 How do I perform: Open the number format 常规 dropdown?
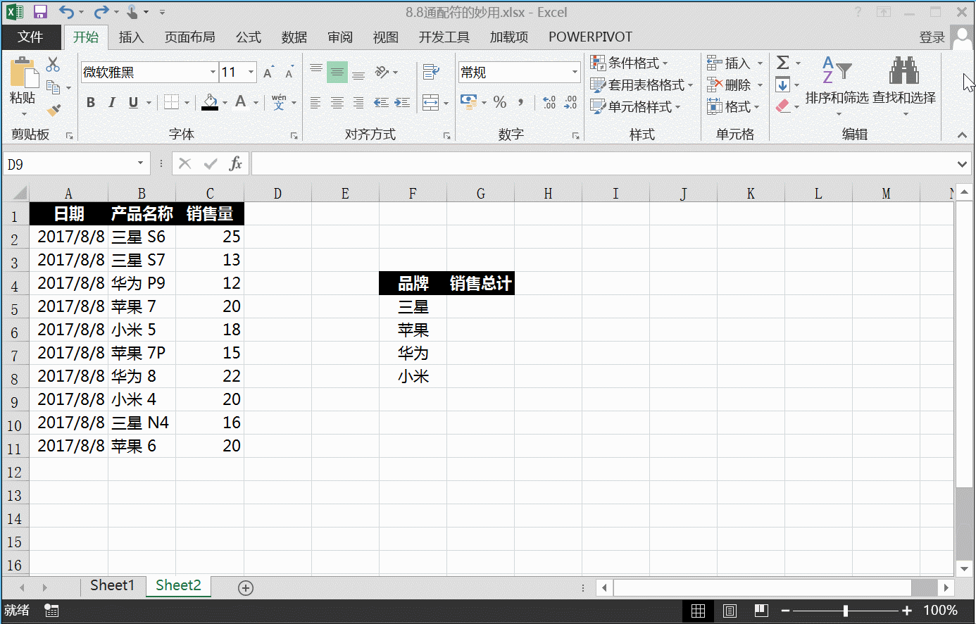pyautogui.click(x=576, y=72)
